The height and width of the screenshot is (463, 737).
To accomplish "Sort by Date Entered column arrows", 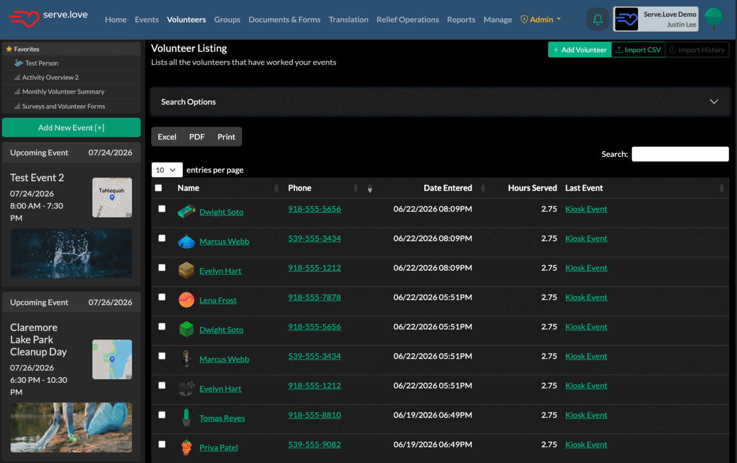I will click(x=483, y=188).
